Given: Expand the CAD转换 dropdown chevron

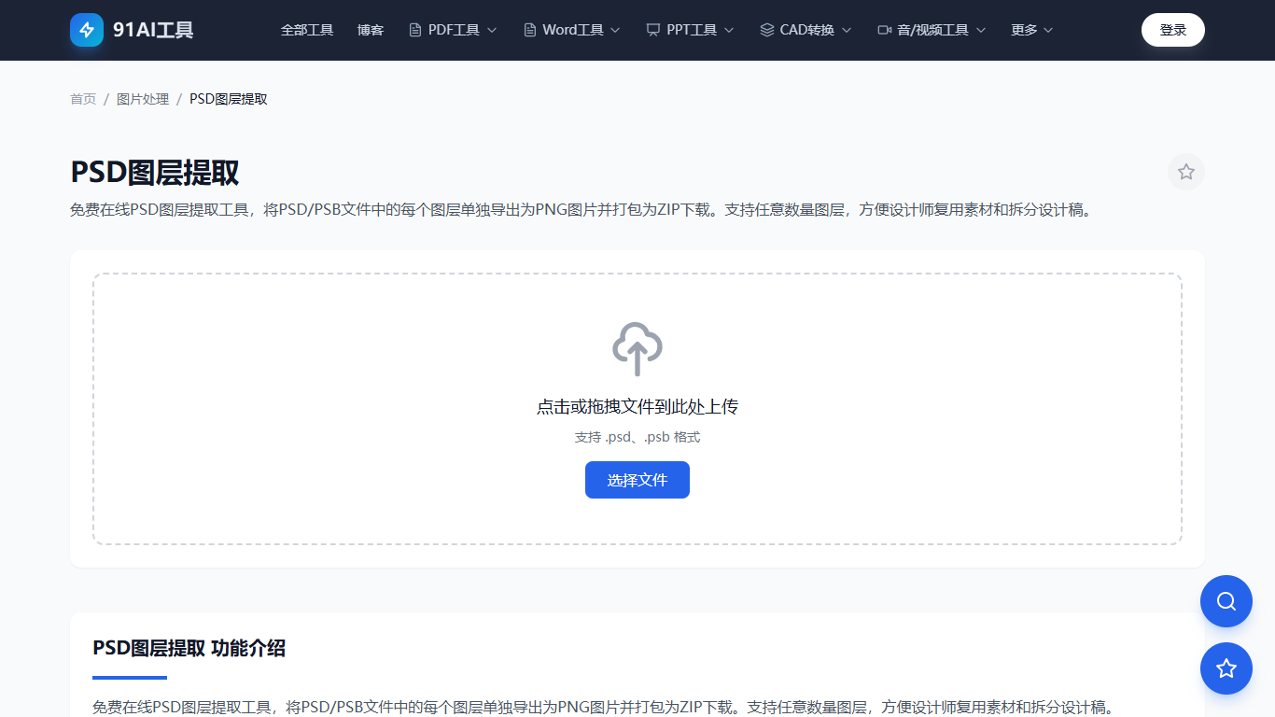Looking at the screenshot, I should coord(847,30).
